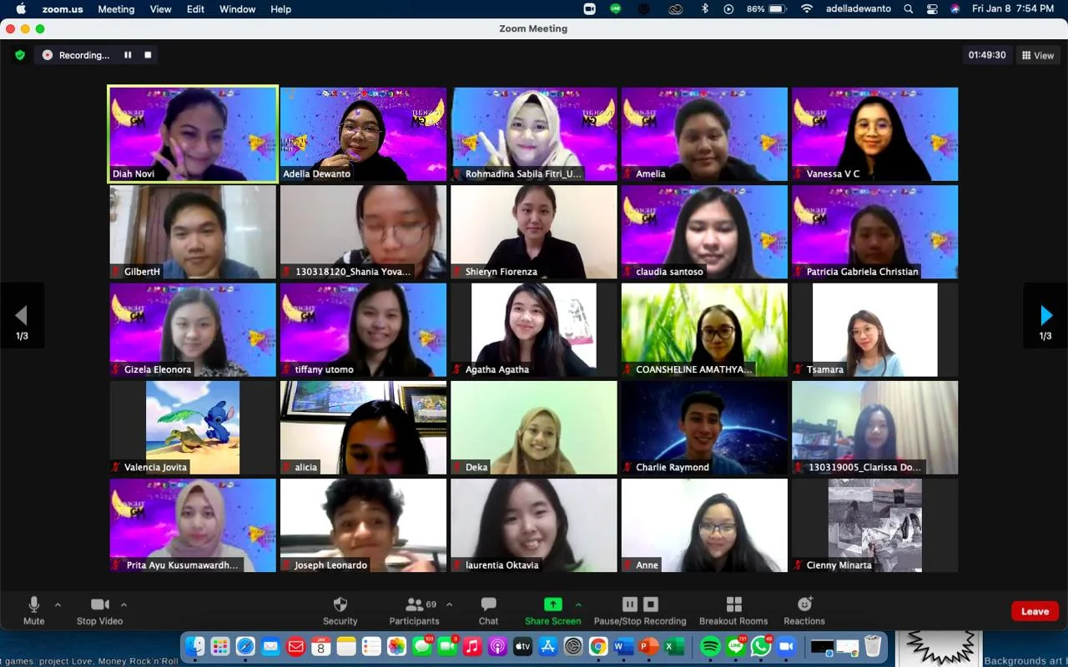This screenshot has width=1068, height=667.
Task: Open the Chat panel
Action: point(488,610)
